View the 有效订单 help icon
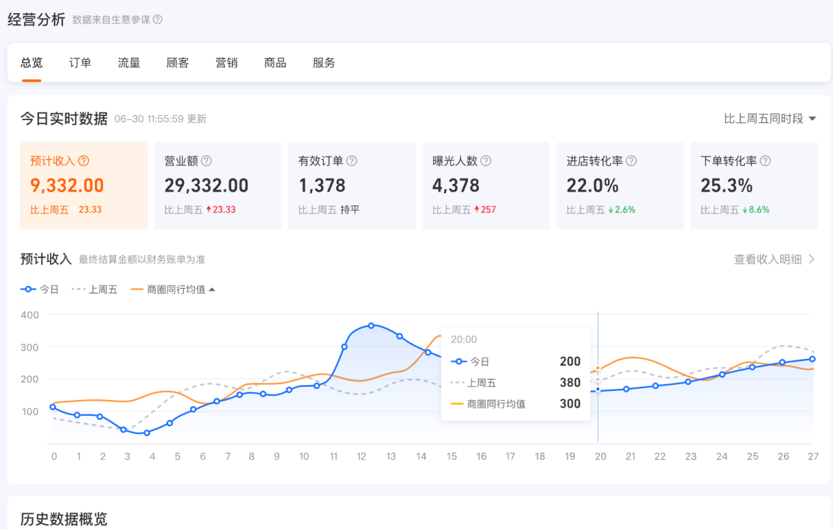The width and height of the screenshot is (833, 529). 352,160
